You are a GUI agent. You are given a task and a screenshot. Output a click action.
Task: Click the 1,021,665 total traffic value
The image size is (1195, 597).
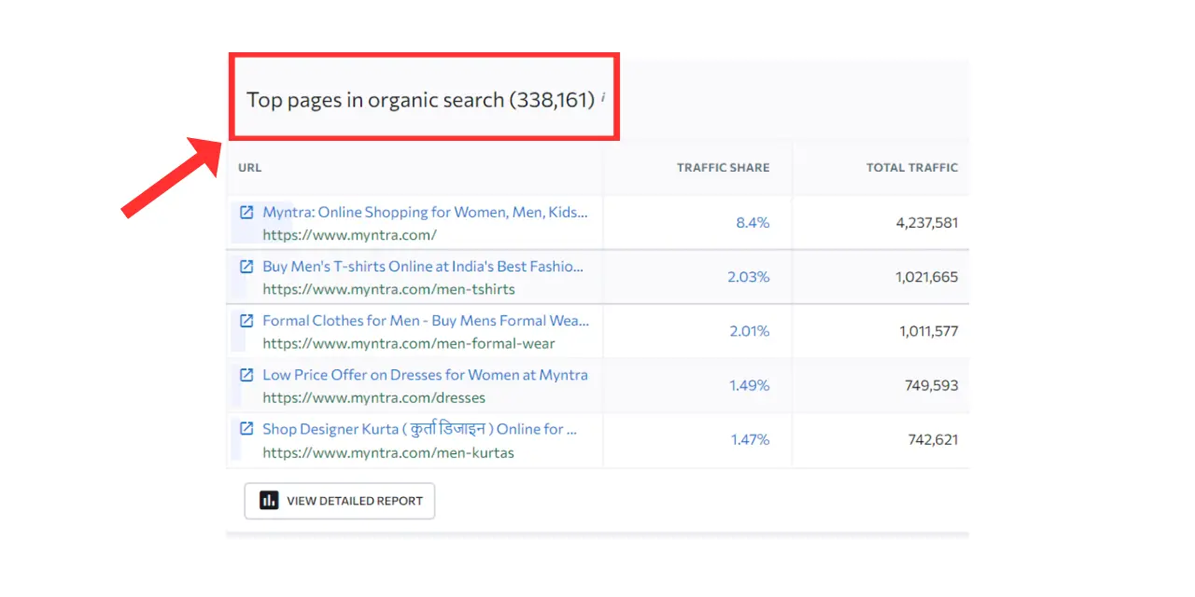[927, 277]
